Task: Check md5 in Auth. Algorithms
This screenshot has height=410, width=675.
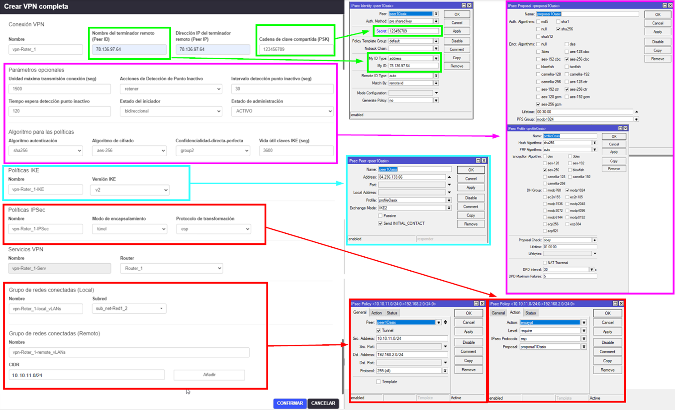Action: (x=539, y=22)
